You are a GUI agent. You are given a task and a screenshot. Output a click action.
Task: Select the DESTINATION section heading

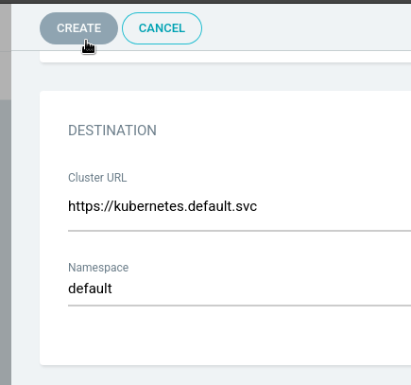[112, 131]
